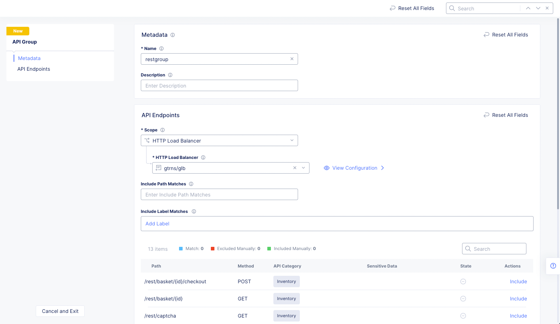Click the load balancer icon inside the Scope selector

[x=147, y=140]
